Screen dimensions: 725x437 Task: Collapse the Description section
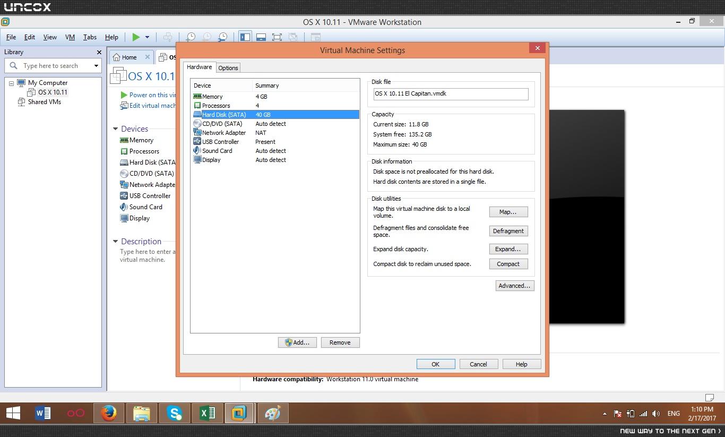[x=115, y=241]
